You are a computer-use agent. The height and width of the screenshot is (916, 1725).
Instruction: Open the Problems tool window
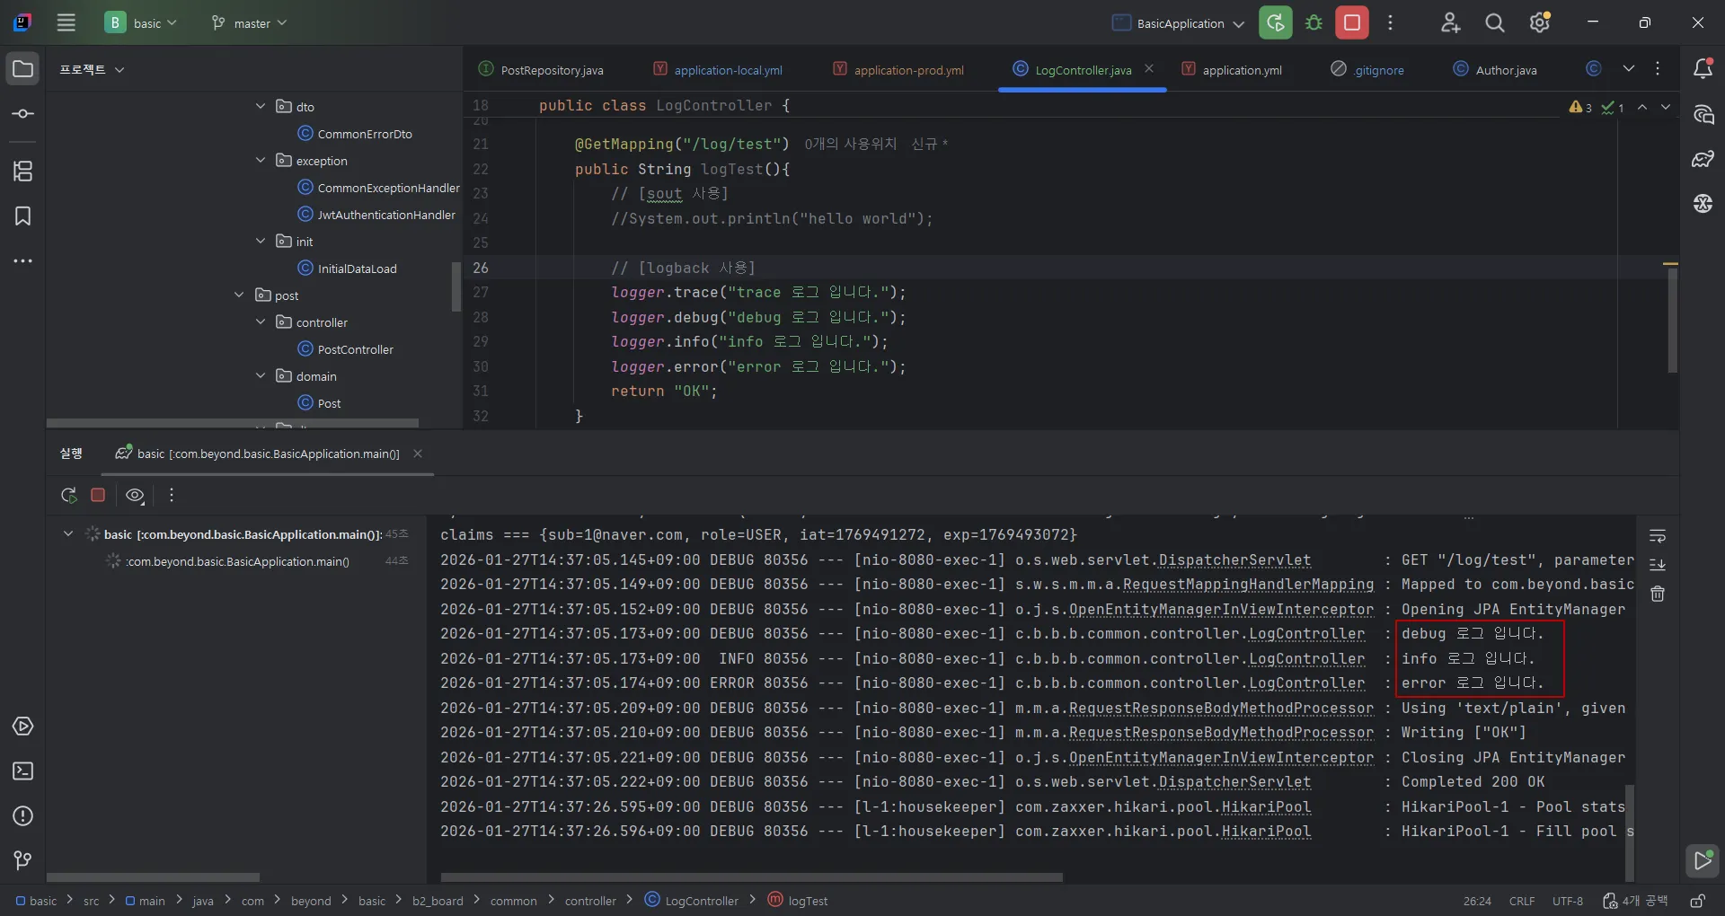23,815
